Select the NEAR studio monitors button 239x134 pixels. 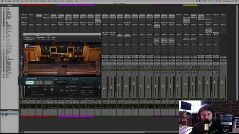pyautogui.click(x=30, y=82)
